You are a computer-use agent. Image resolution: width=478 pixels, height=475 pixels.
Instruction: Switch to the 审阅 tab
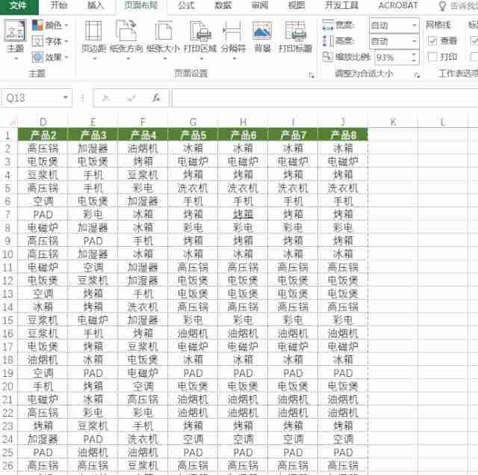click(x=260, y=5)
